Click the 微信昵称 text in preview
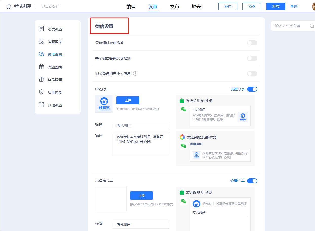This screenshot has width=315, height=231. (196, 144)
